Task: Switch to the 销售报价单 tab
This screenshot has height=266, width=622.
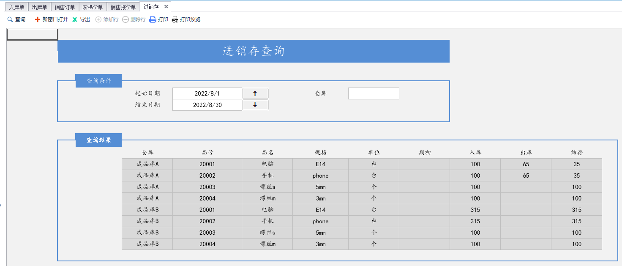Action: tap(123, 7)
